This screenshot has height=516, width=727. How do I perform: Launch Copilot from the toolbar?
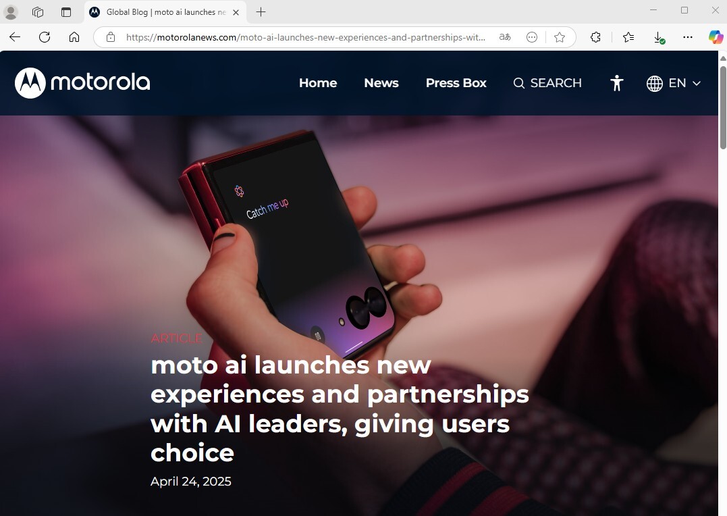tap(716, 37)
